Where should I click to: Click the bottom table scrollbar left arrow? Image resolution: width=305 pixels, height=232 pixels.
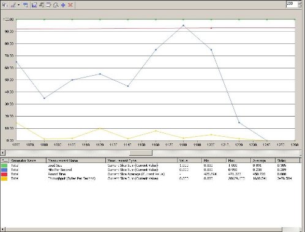coord(2,230)
